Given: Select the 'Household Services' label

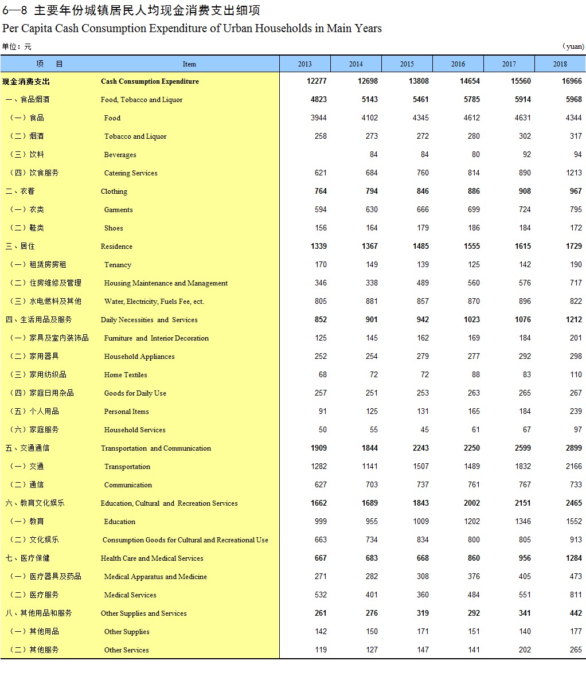Looking at the screenshot, I should click(x=135, y=430).
